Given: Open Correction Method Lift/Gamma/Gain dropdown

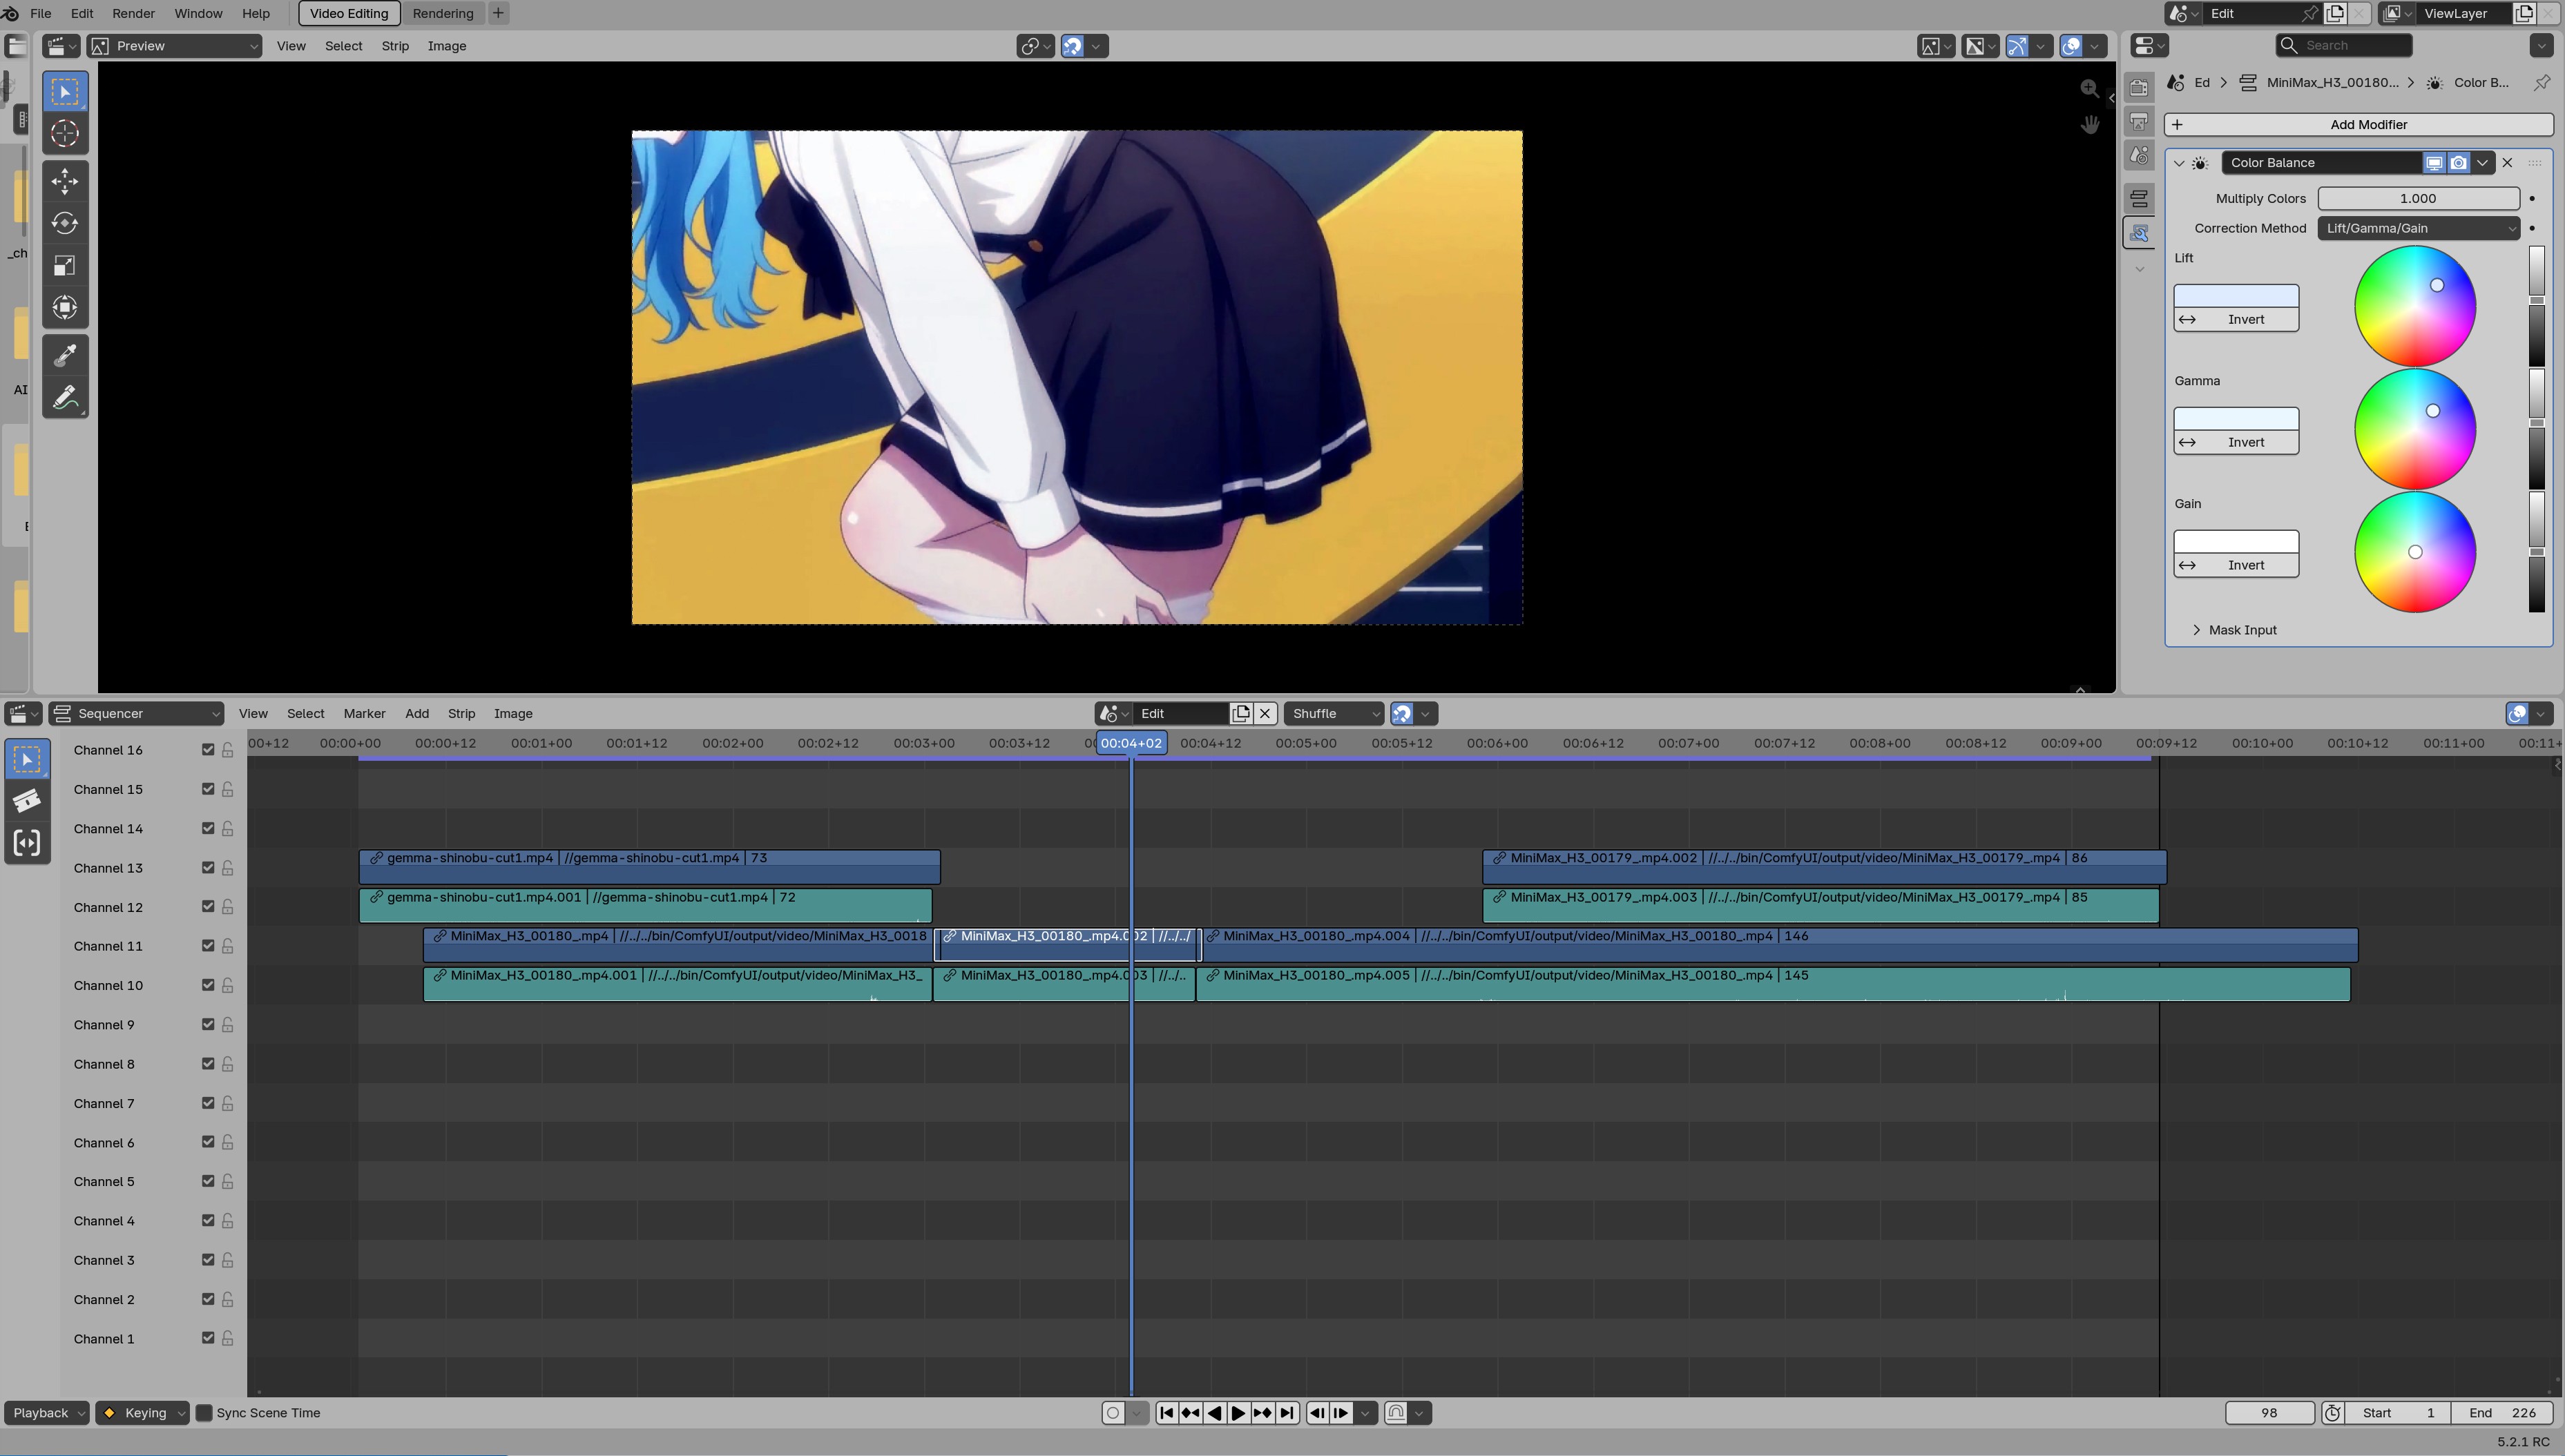Looking at the screenshot, I should point(2418,228).
